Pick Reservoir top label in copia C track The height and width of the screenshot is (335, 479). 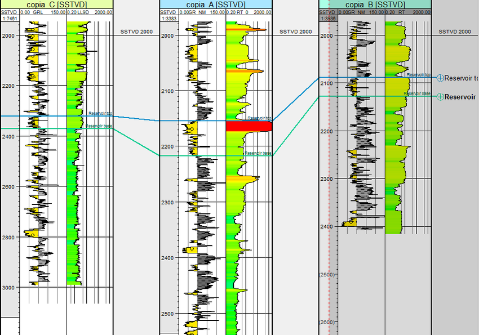point(100,113)
